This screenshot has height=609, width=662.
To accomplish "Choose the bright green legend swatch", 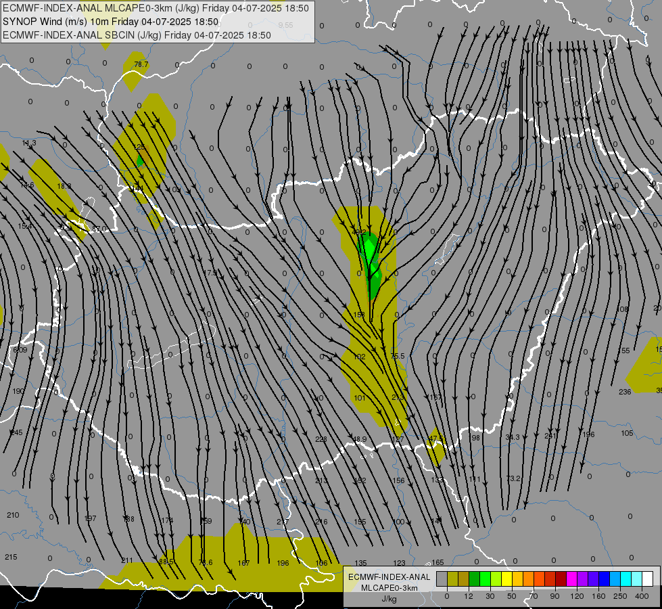I will click(485, 579).
